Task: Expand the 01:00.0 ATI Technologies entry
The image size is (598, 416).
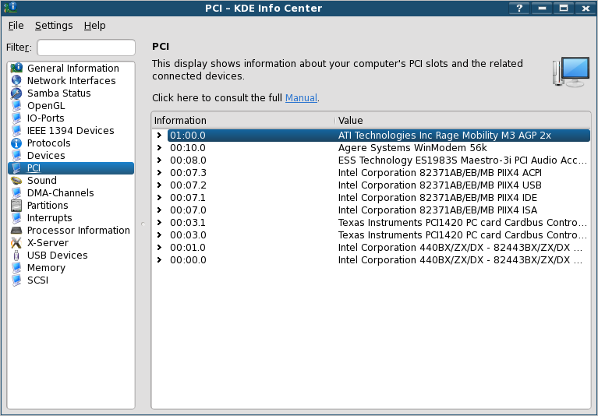Action: coord(159,136)
